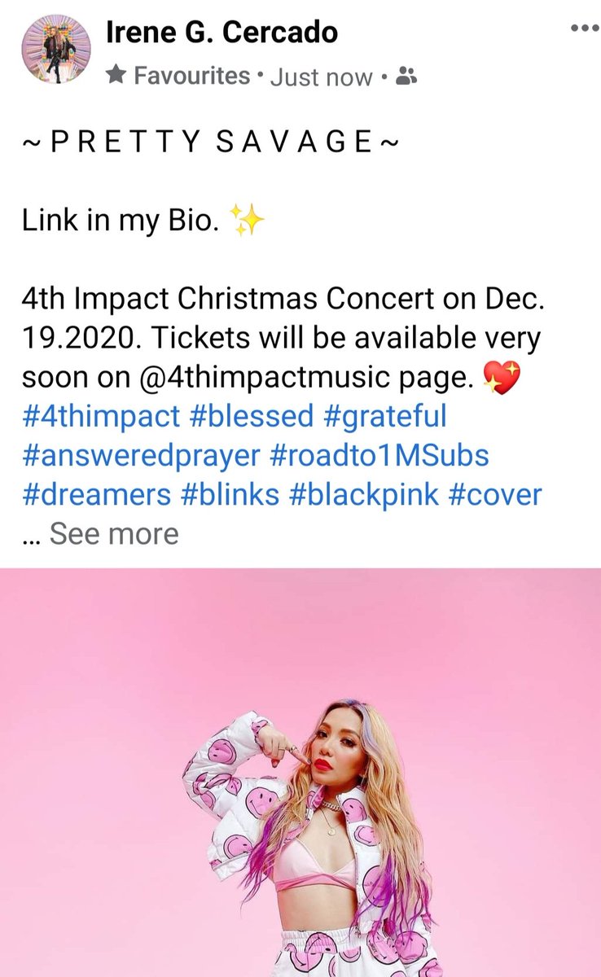Expand the post with See more
This screenshot has width=601, height=977.
[x=114, y=534]
